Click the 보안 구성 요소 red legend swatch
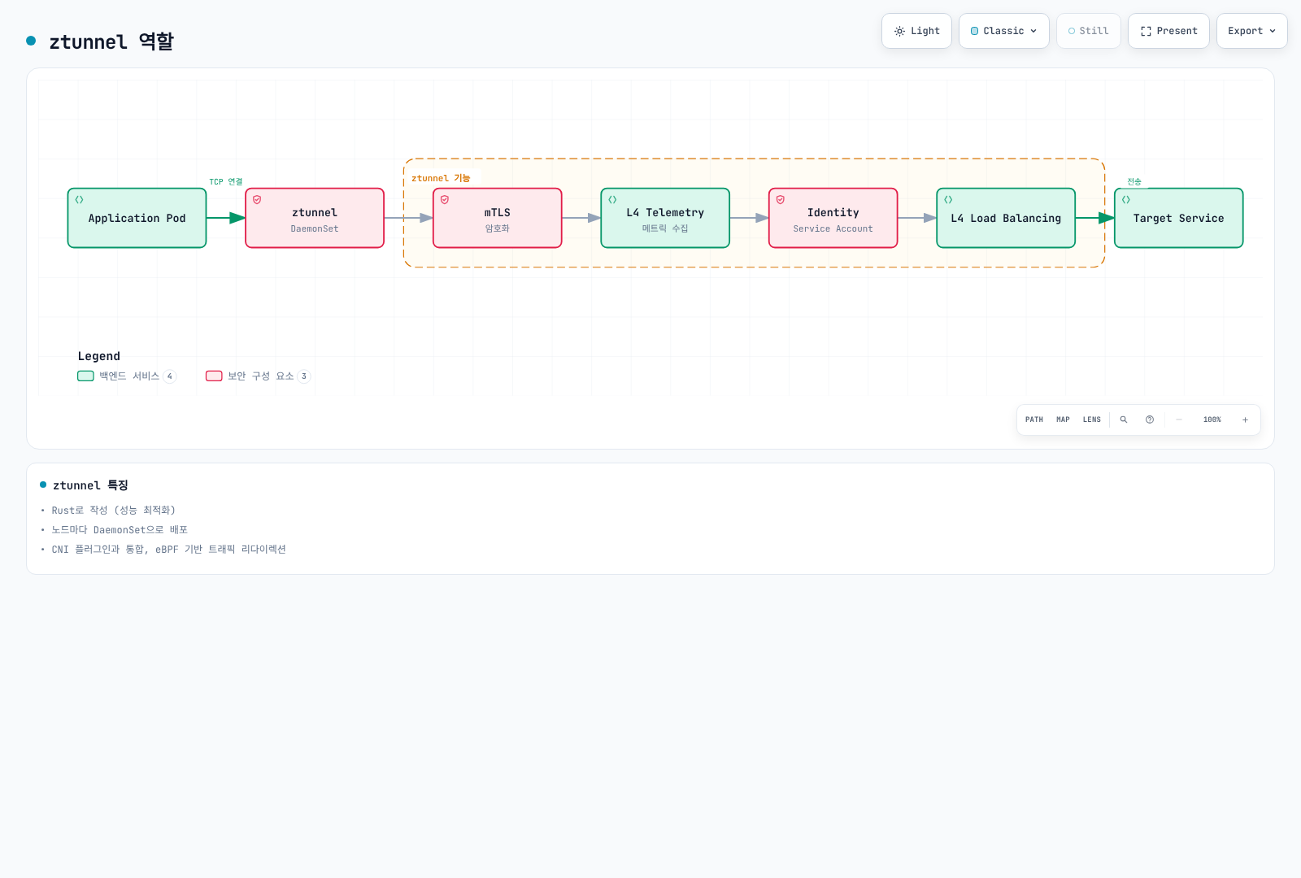The width and height of the screenshot is (1301, 878). [x=214, y=376]
